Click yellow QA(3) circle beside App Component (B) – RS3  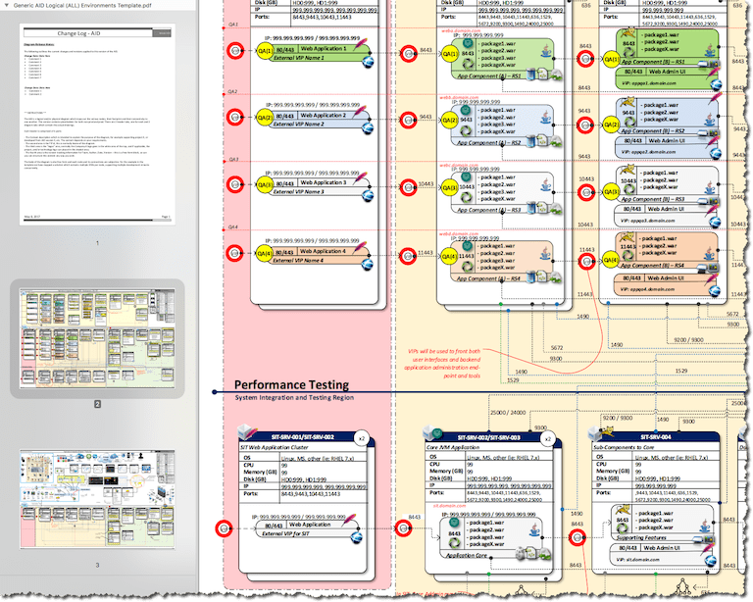click(x=611, y=192)
